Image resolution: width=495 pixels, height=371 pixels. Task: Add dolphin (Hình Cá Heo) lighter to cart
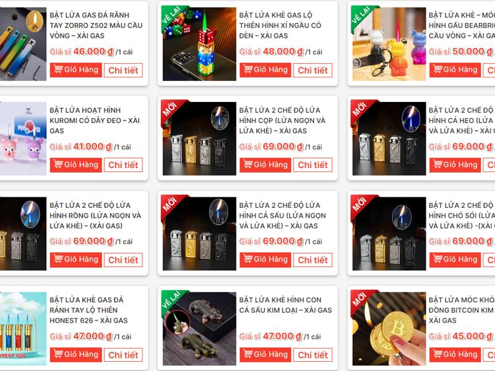455,165
